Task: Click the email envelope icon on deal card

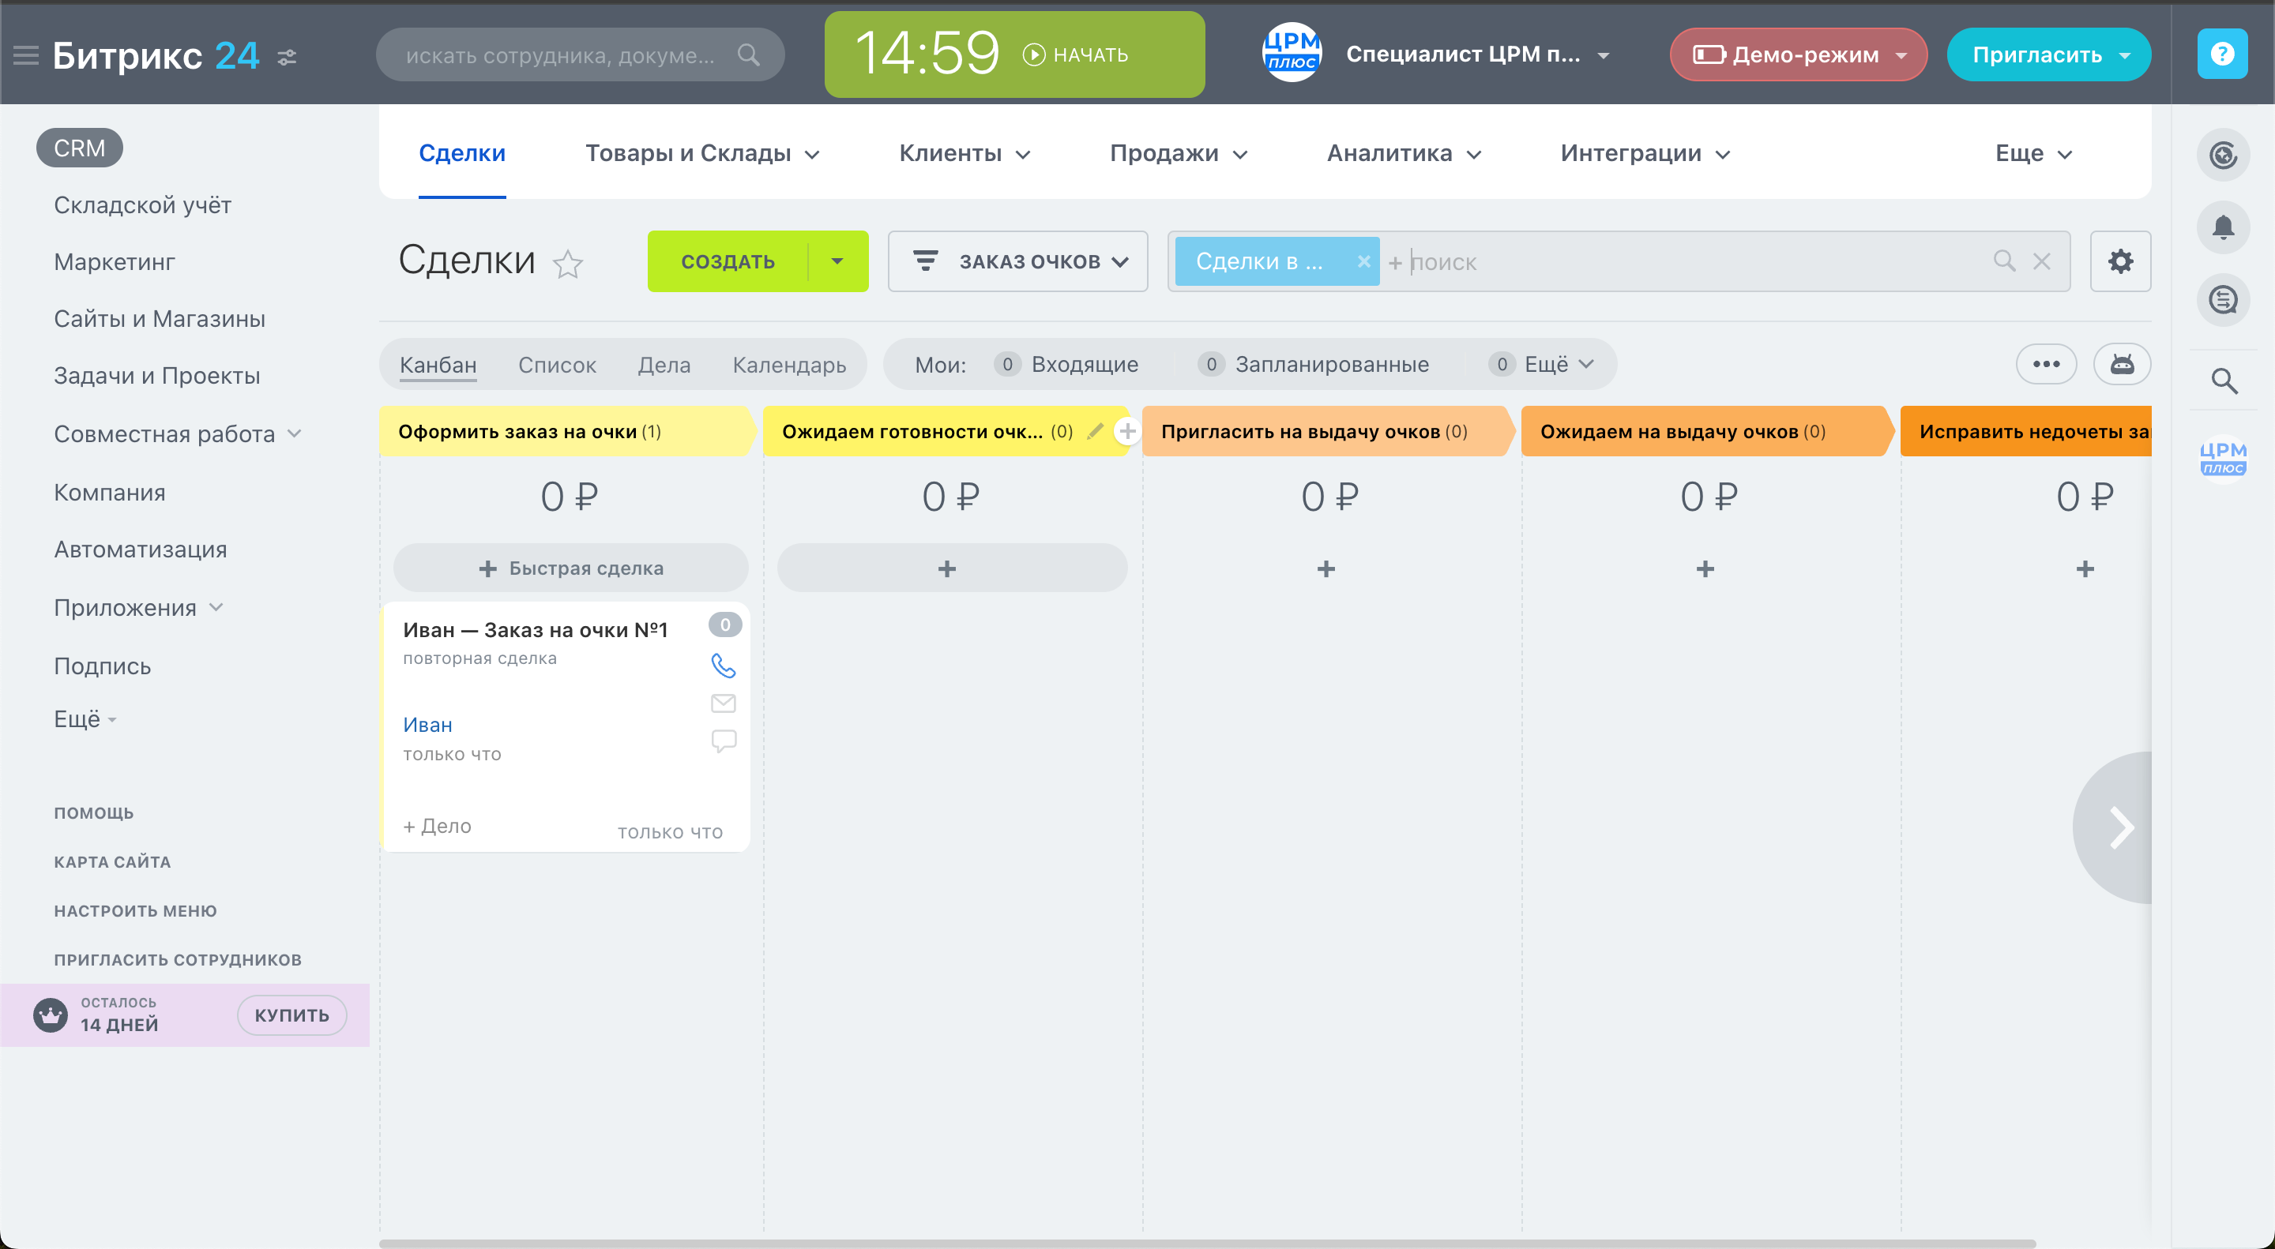Action: click(x=724, y=703)
